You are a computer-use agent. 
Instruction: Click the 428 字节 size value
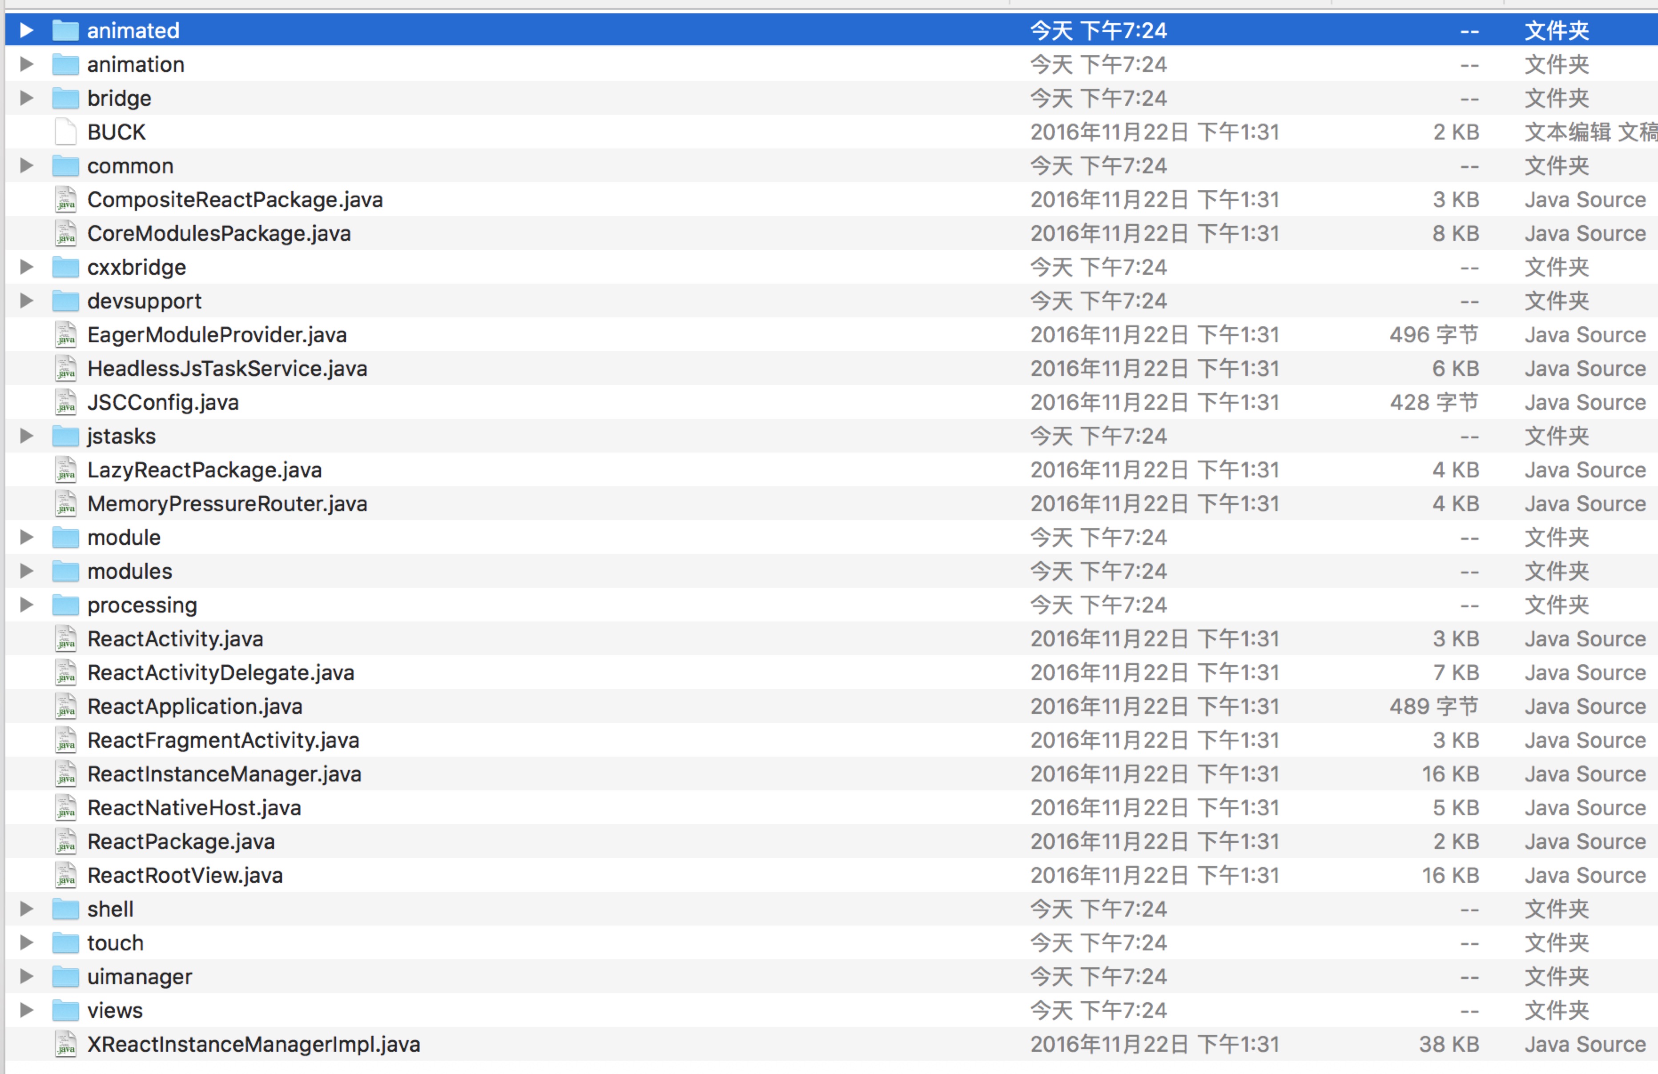click(x=1434, y=402)
